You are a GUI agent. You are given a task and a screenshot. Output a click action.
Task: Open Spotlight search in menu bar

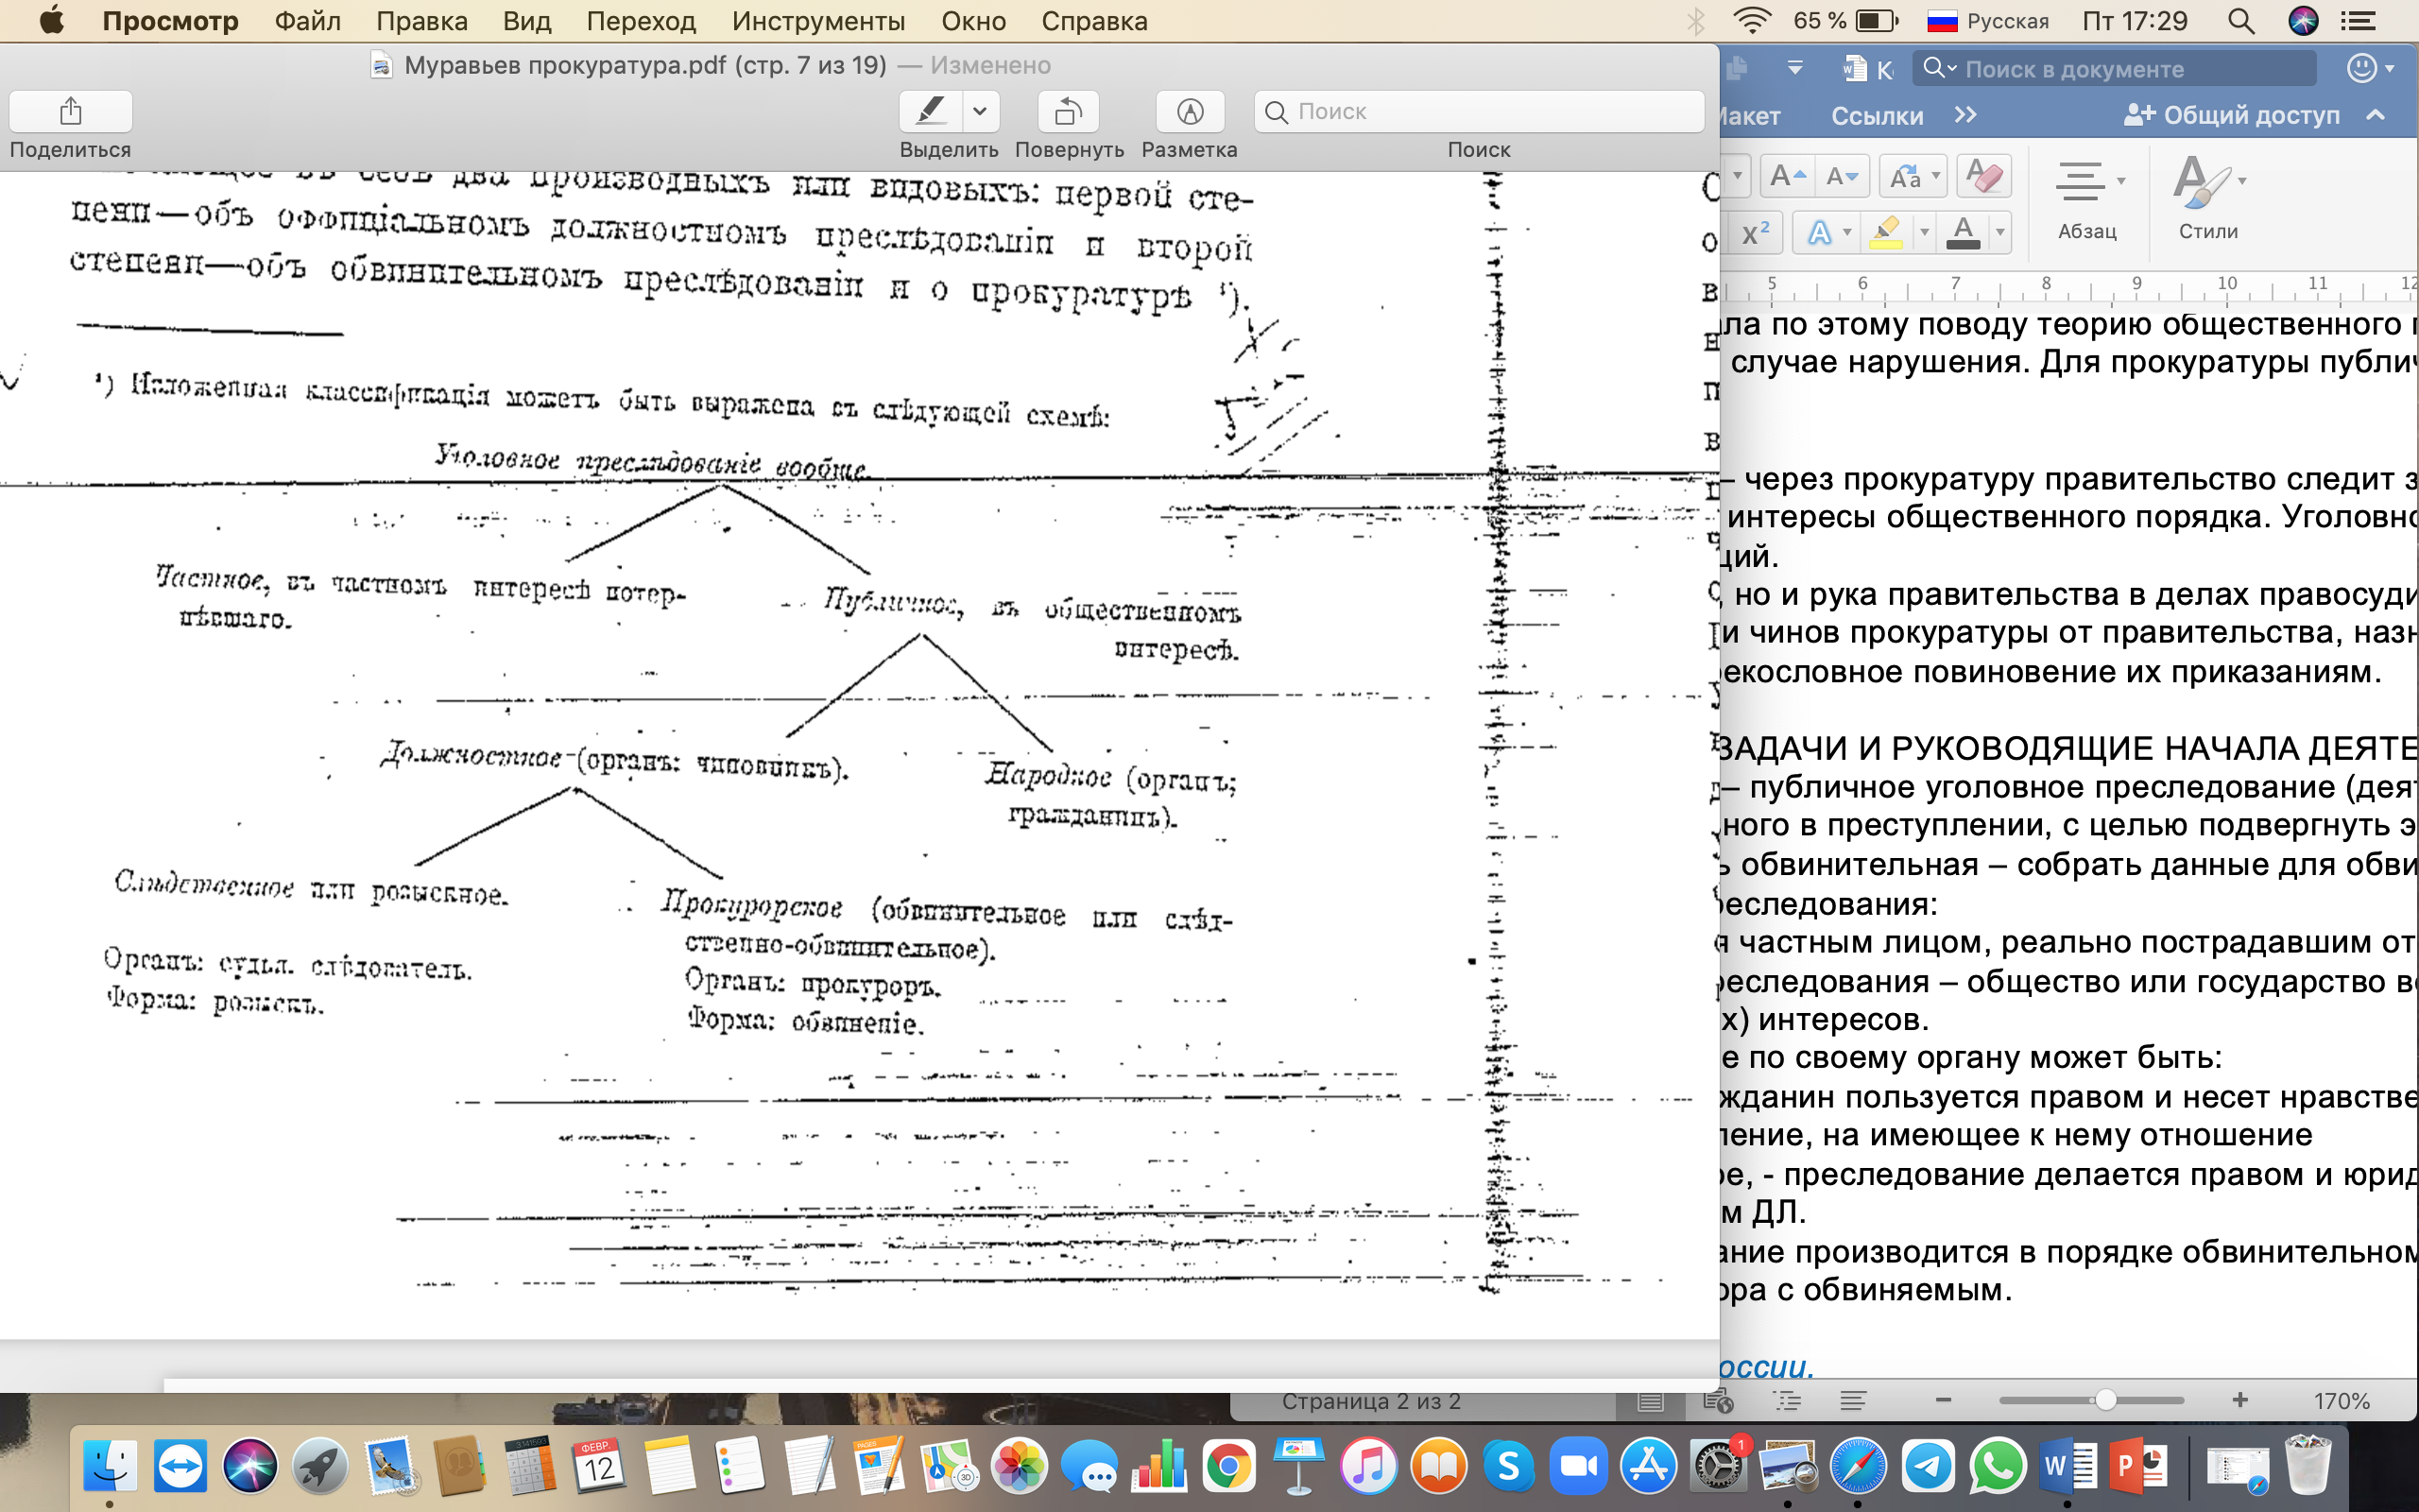(2241, 21)
